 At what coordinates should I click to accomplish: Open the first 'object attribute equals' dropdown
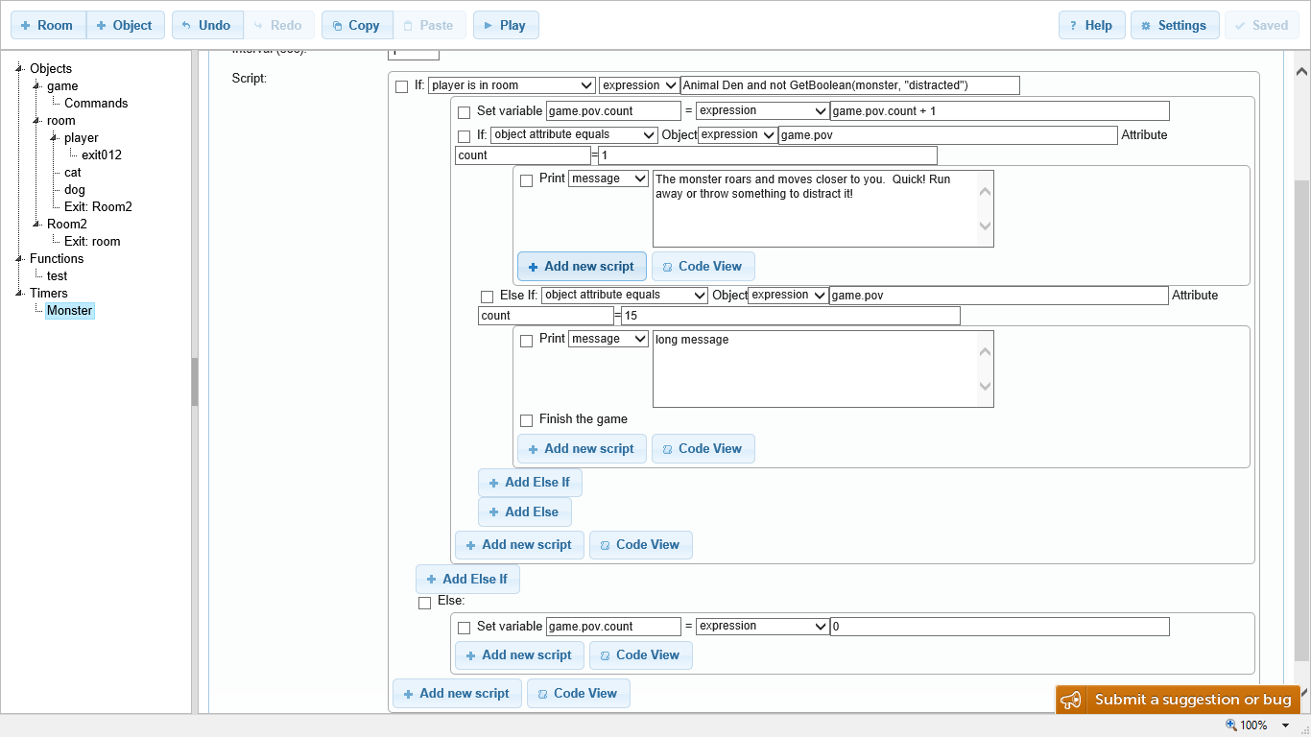pyautogui.click(x=574, y=135)
